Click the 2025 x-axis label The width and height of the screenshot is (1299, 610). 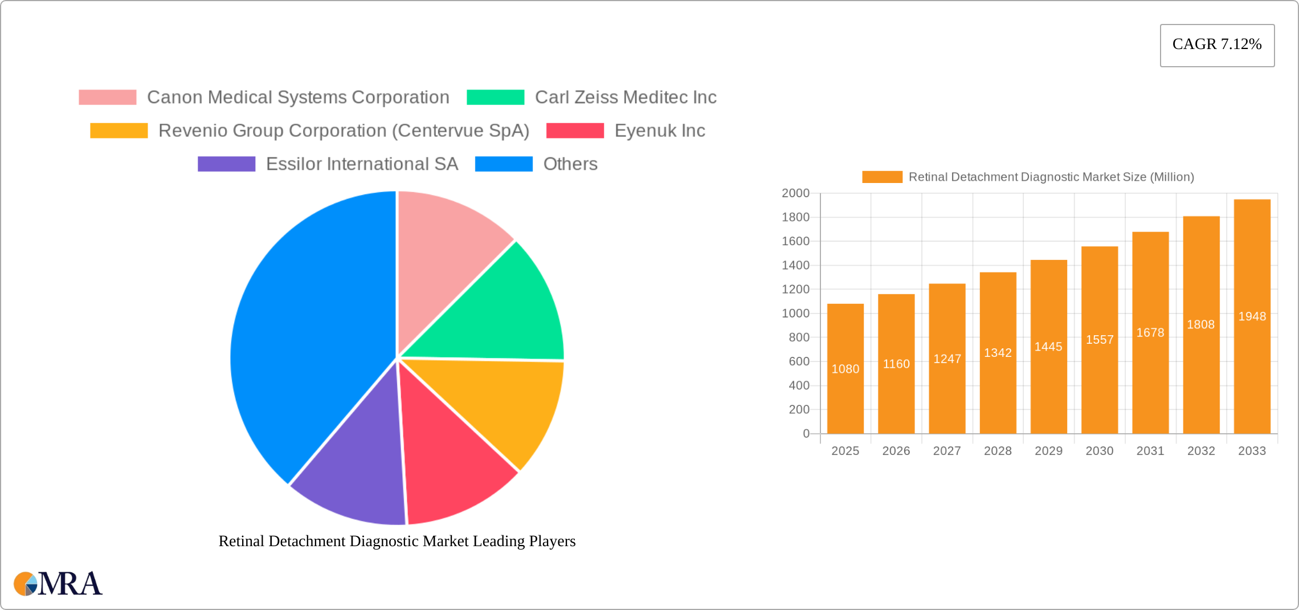(845, 451)
